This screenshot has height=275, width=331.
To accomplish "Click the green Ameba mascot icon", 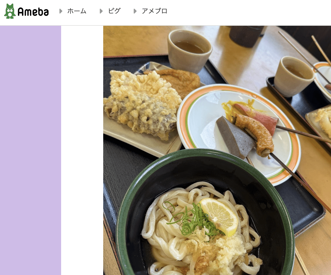I will click(x=10, y=11).
